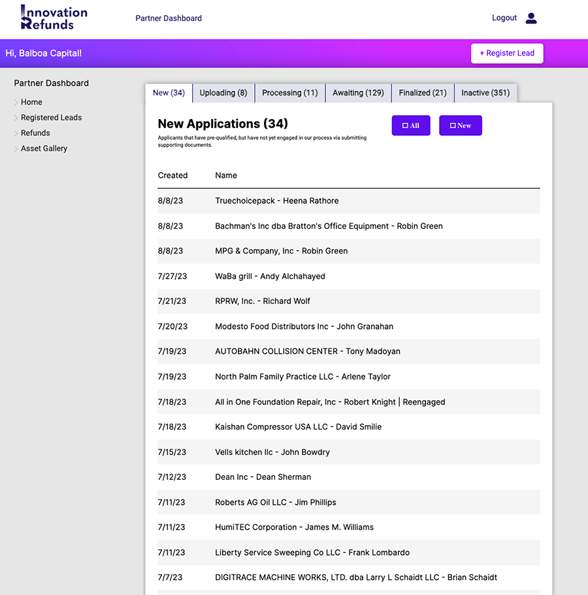Open the Partner Dashboard header link
588x595 pixels.
tap(169, 18)
